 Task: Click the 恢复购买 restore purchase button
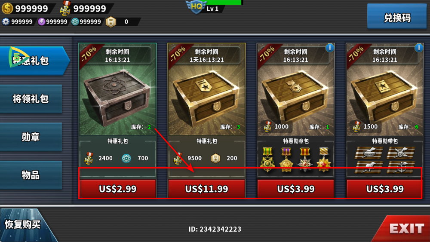pyautogui.click(x=23, y=225)
